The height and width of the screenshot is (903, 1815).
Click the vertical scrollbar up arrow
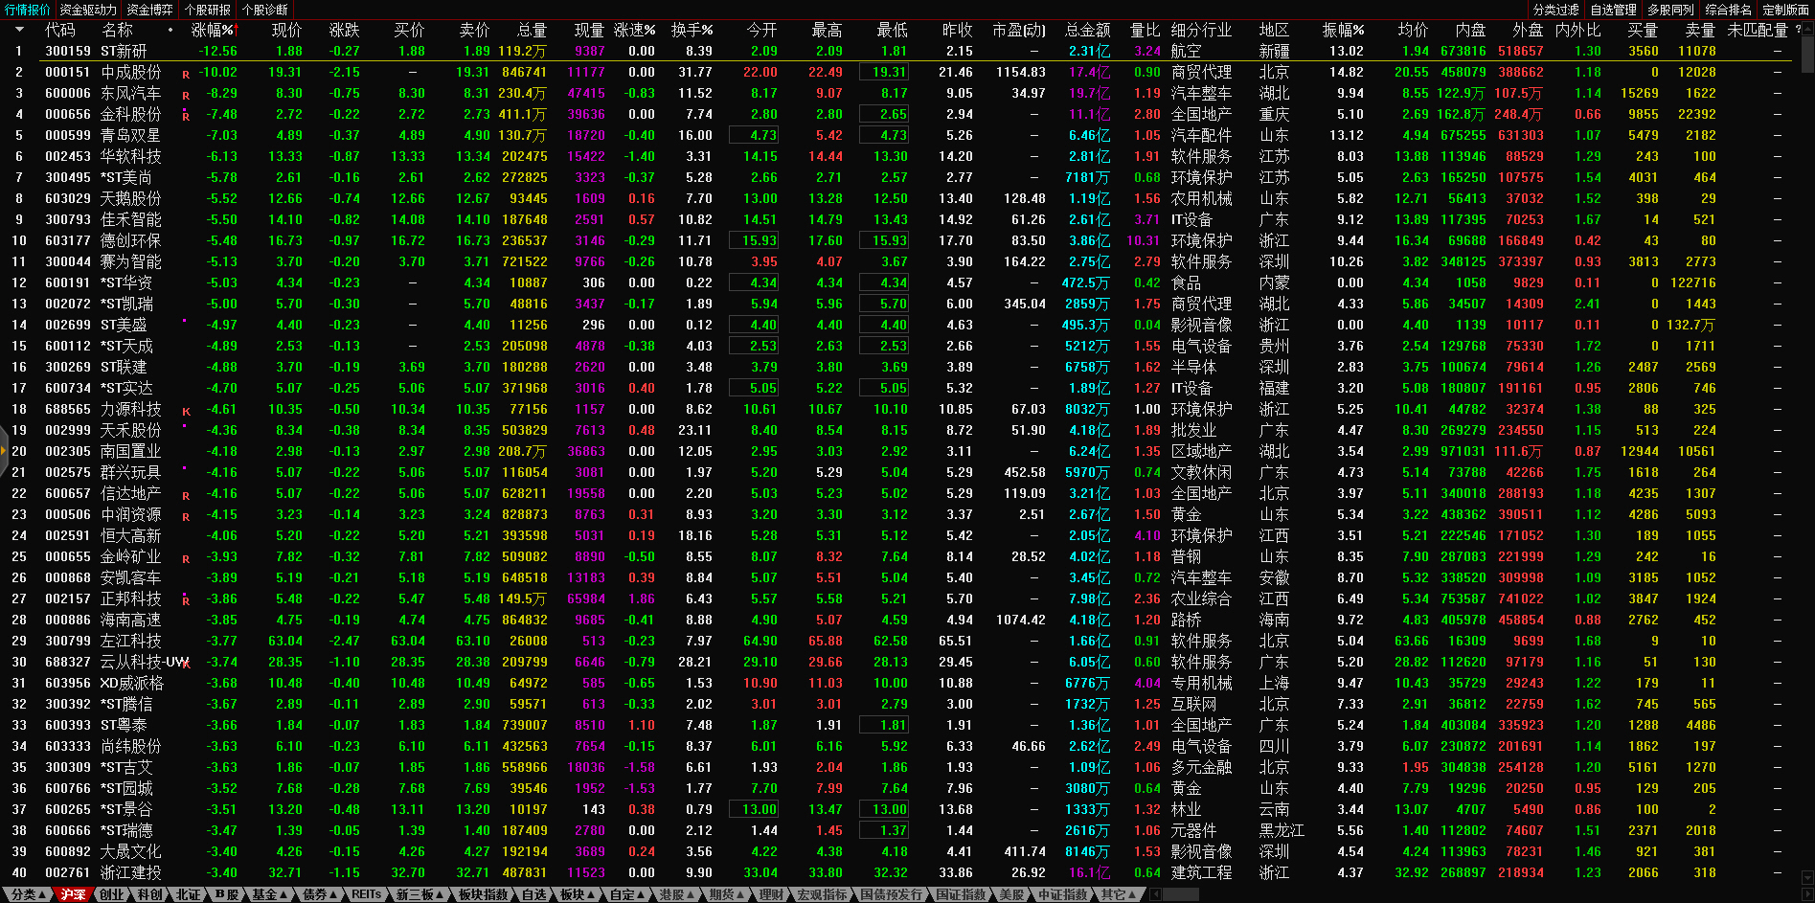pos(1807,30)
